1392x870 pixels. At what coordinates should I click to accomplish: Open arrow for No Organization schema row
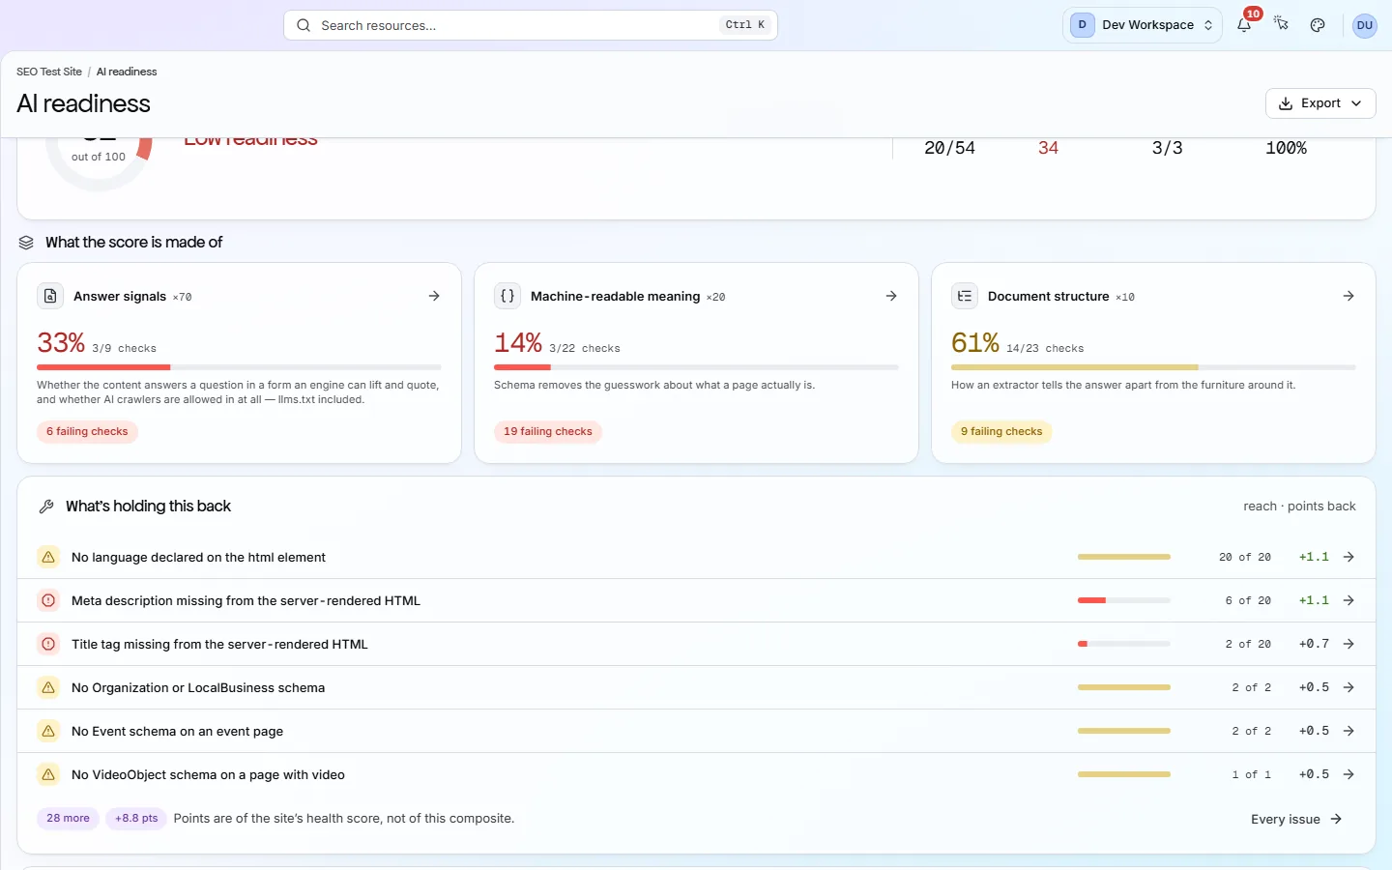(1348, 687)
